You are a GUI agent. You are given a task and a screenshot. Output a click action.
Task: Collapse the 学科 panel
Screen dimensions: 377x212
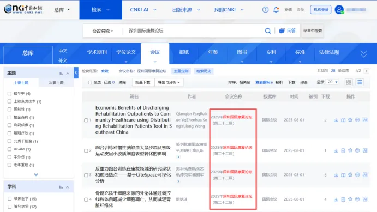pos(68,187)
